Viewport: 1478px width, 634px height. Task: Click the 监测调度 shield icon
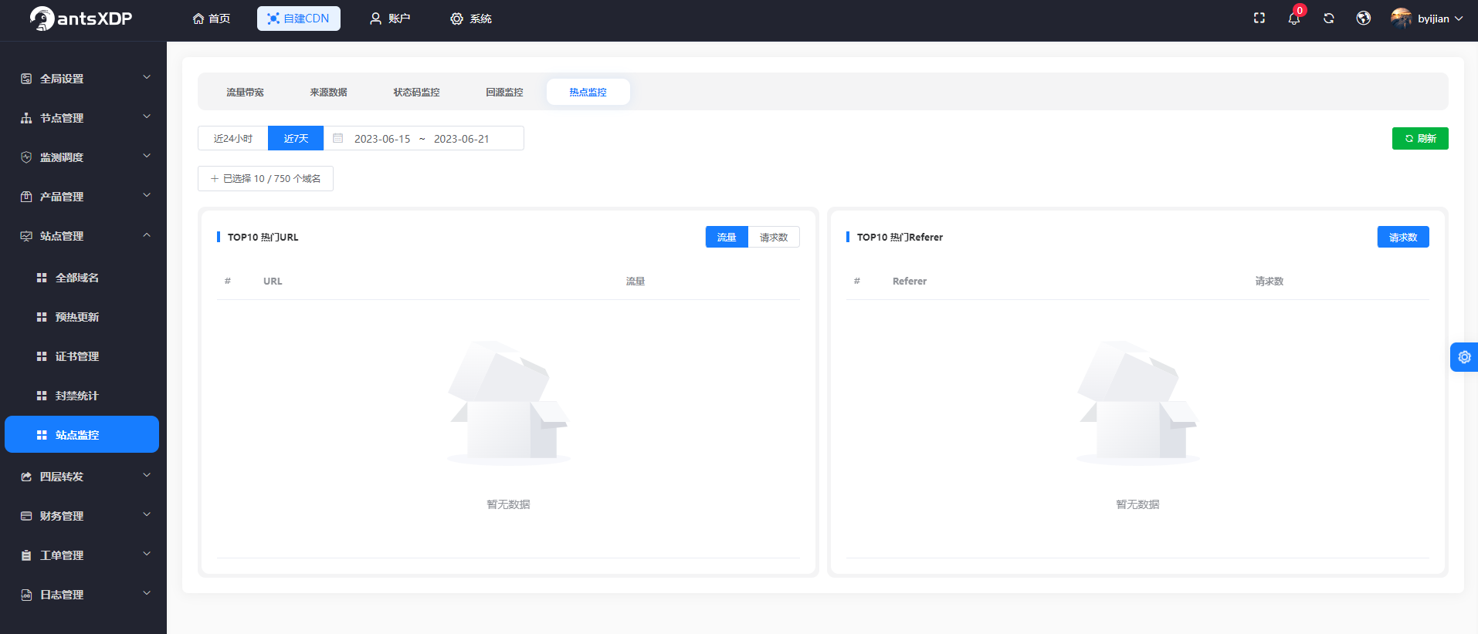coord(26,157)
